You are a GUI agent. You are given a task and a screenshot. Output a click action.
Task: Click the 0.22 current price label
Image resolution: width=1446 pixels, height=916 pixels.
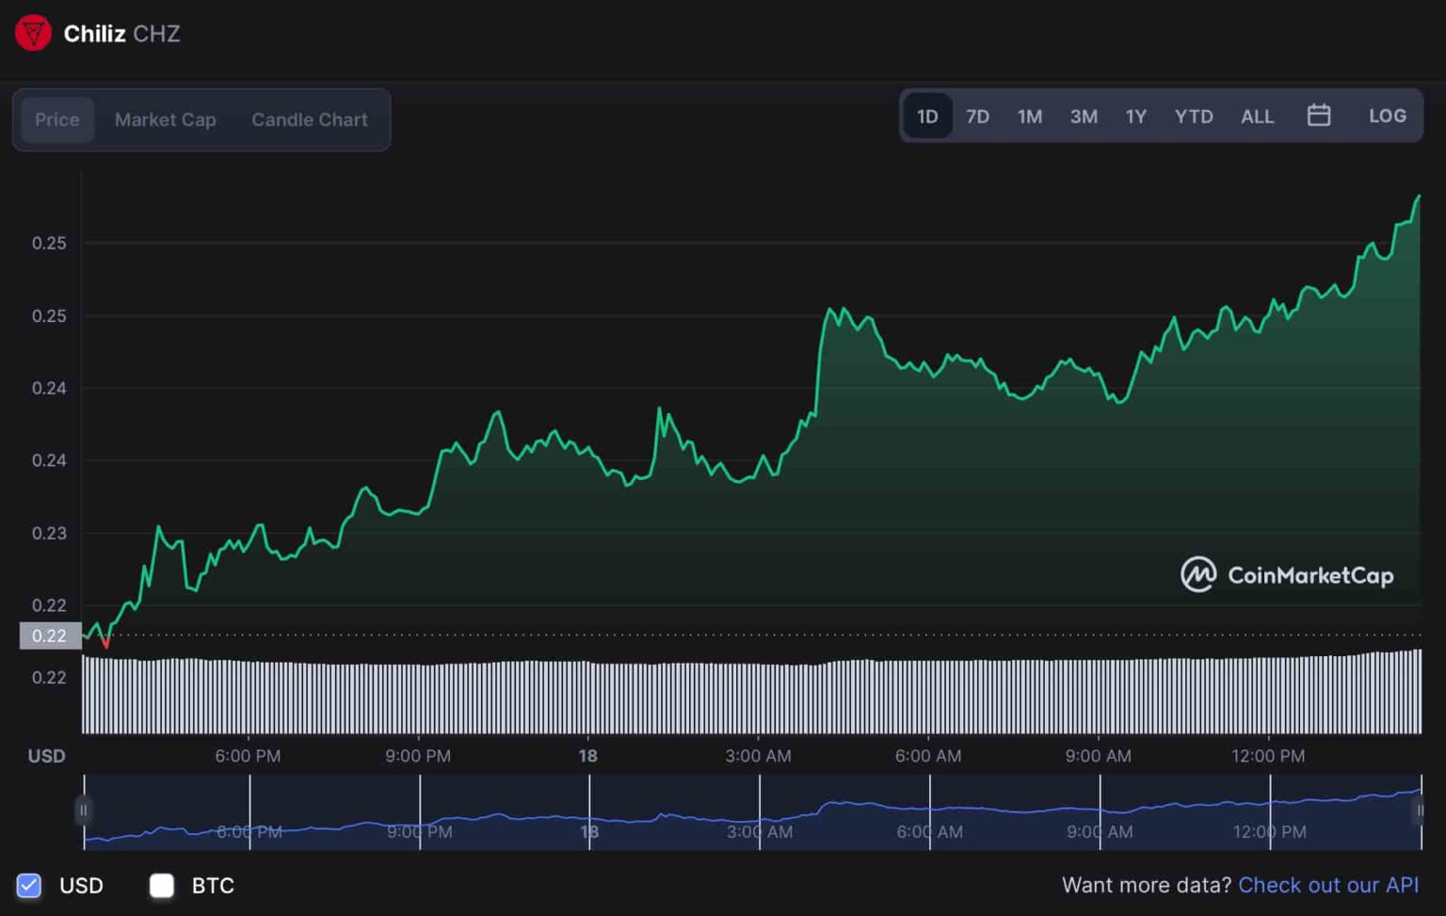pyautogui.click(x=49, y=635)
